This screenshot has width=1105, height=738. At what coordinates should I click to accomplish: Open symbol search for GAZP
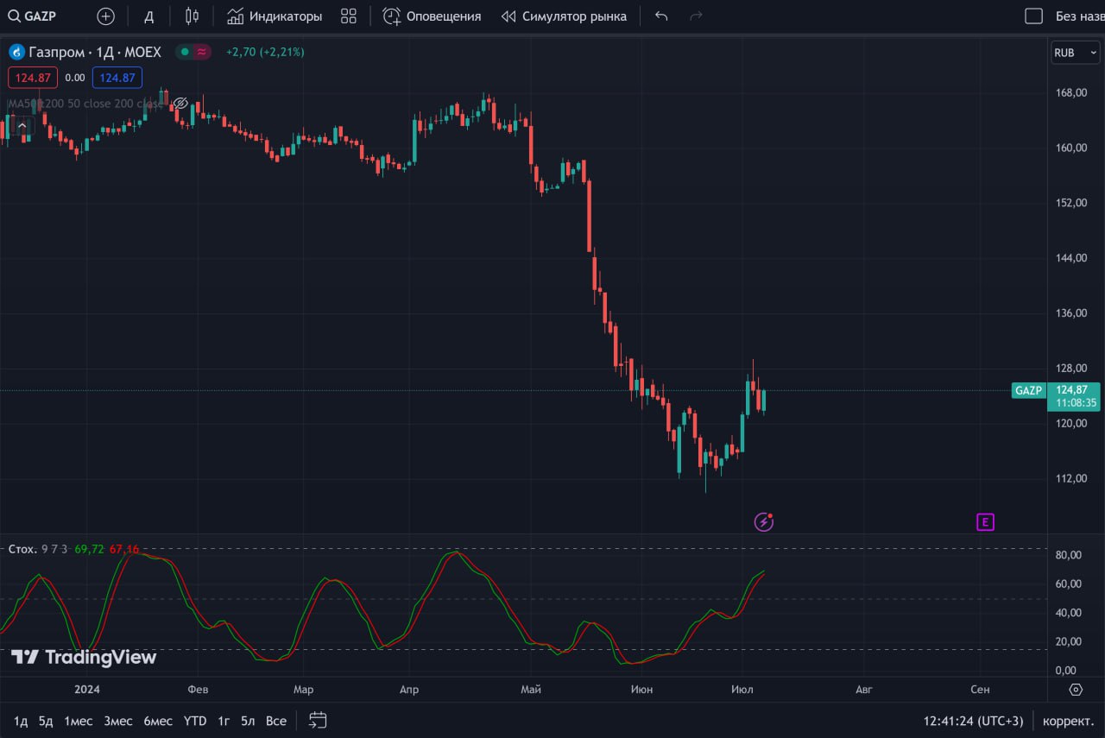click(x=33, y=16)
